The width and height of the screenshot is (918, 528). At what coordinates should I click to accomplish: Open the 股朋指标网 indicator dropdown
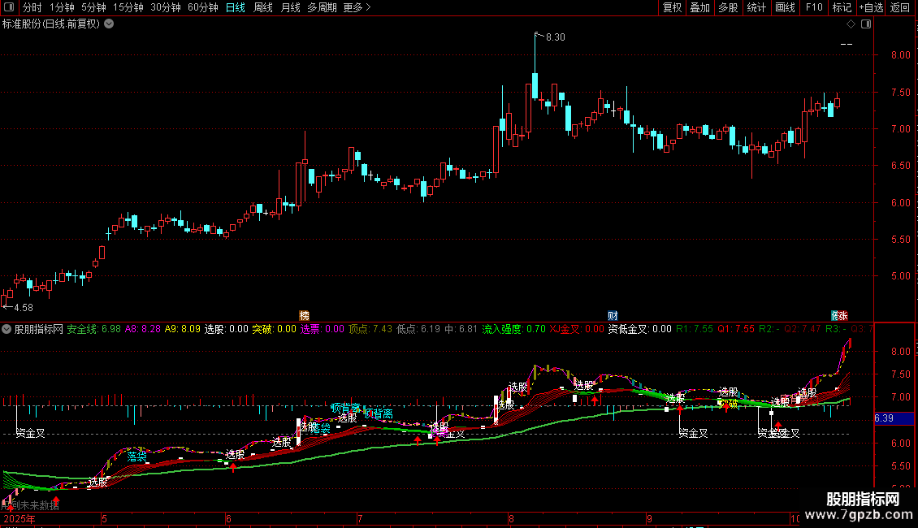coord(6,329)
